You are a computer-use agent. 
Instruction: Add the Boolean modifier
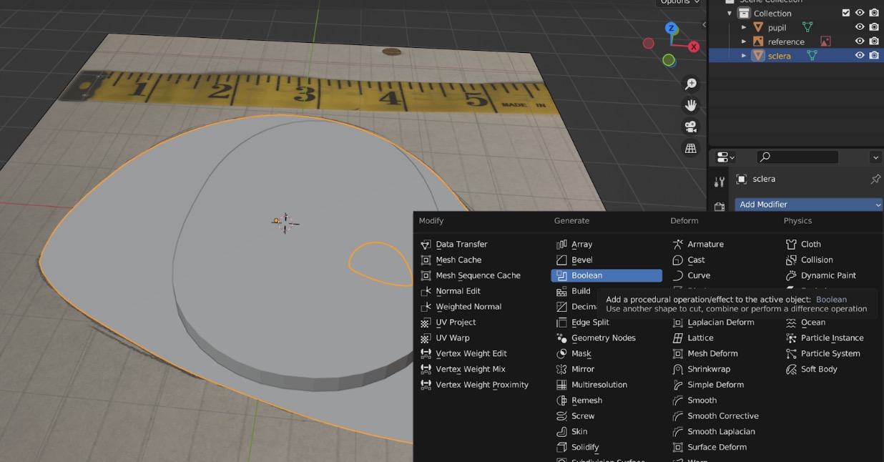point(606,275)
